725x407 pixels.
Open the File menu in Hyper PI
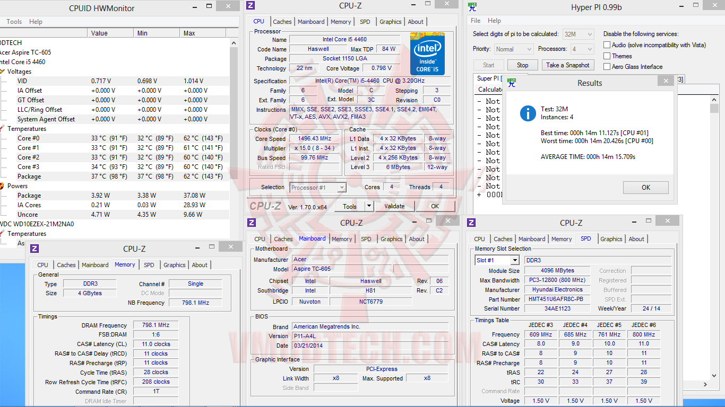click(x=476, y=21)
